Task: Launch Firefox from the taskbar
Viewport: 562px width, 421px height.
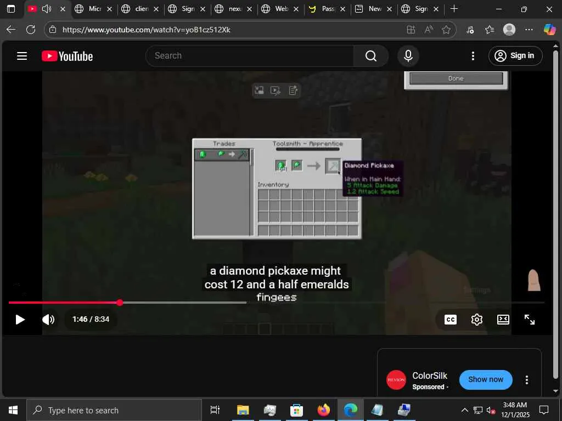Action: 324,410
